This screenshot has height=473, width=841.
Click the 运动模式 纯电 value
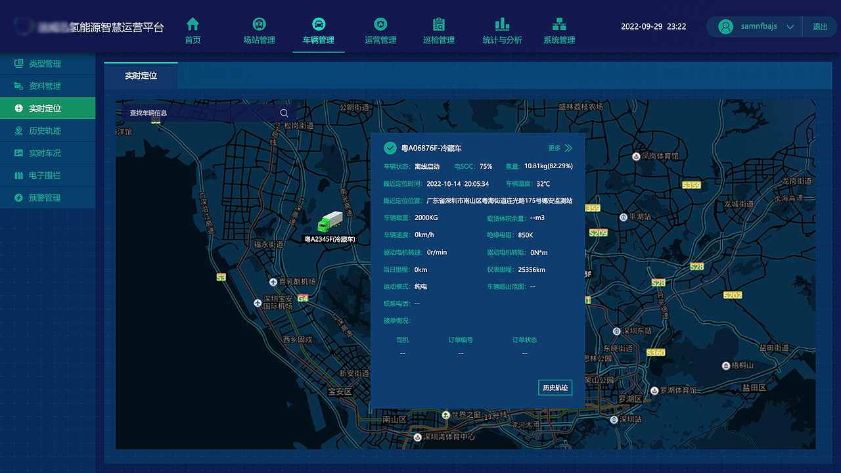point(421,287)
